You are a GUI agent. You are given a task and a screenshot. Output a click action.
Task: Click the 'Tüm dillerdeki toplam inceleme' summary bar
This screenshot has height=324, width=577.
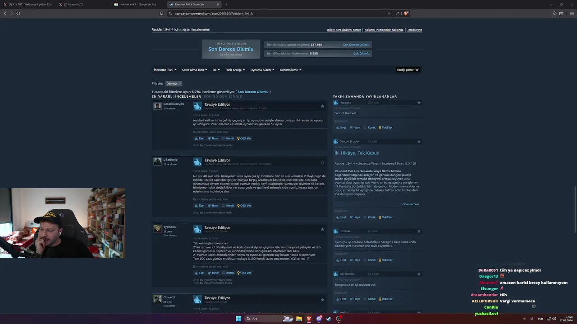coord(318,45)
